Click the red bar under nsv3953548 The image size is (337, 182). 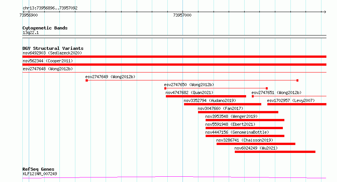[245, 120]
